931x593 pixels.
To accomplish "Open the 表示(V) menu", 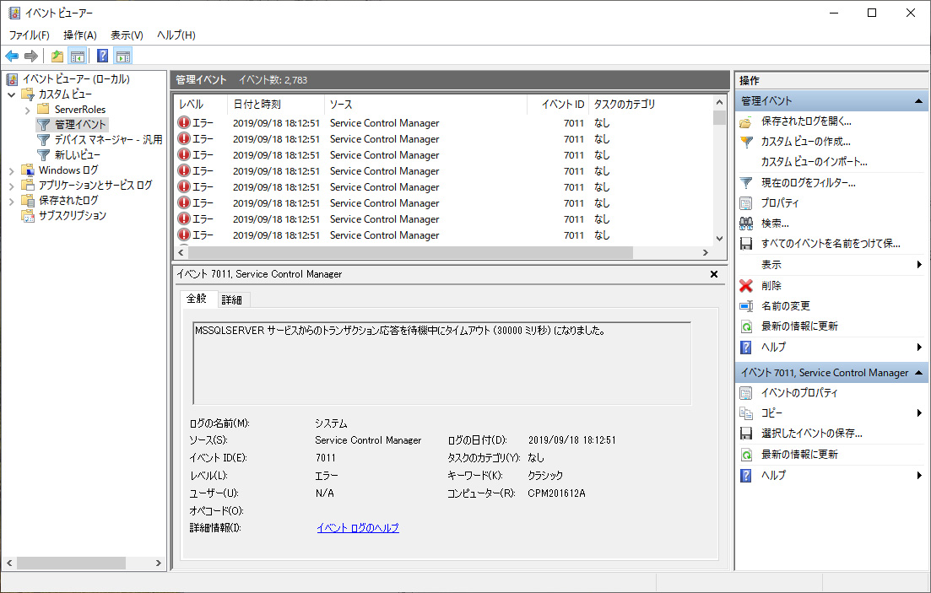I will [x=127, y=35].
